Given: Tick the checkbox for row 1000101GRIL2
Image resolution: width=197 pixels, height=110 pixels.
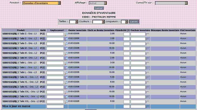Looking at the screenshot, I should pos(148,39).
